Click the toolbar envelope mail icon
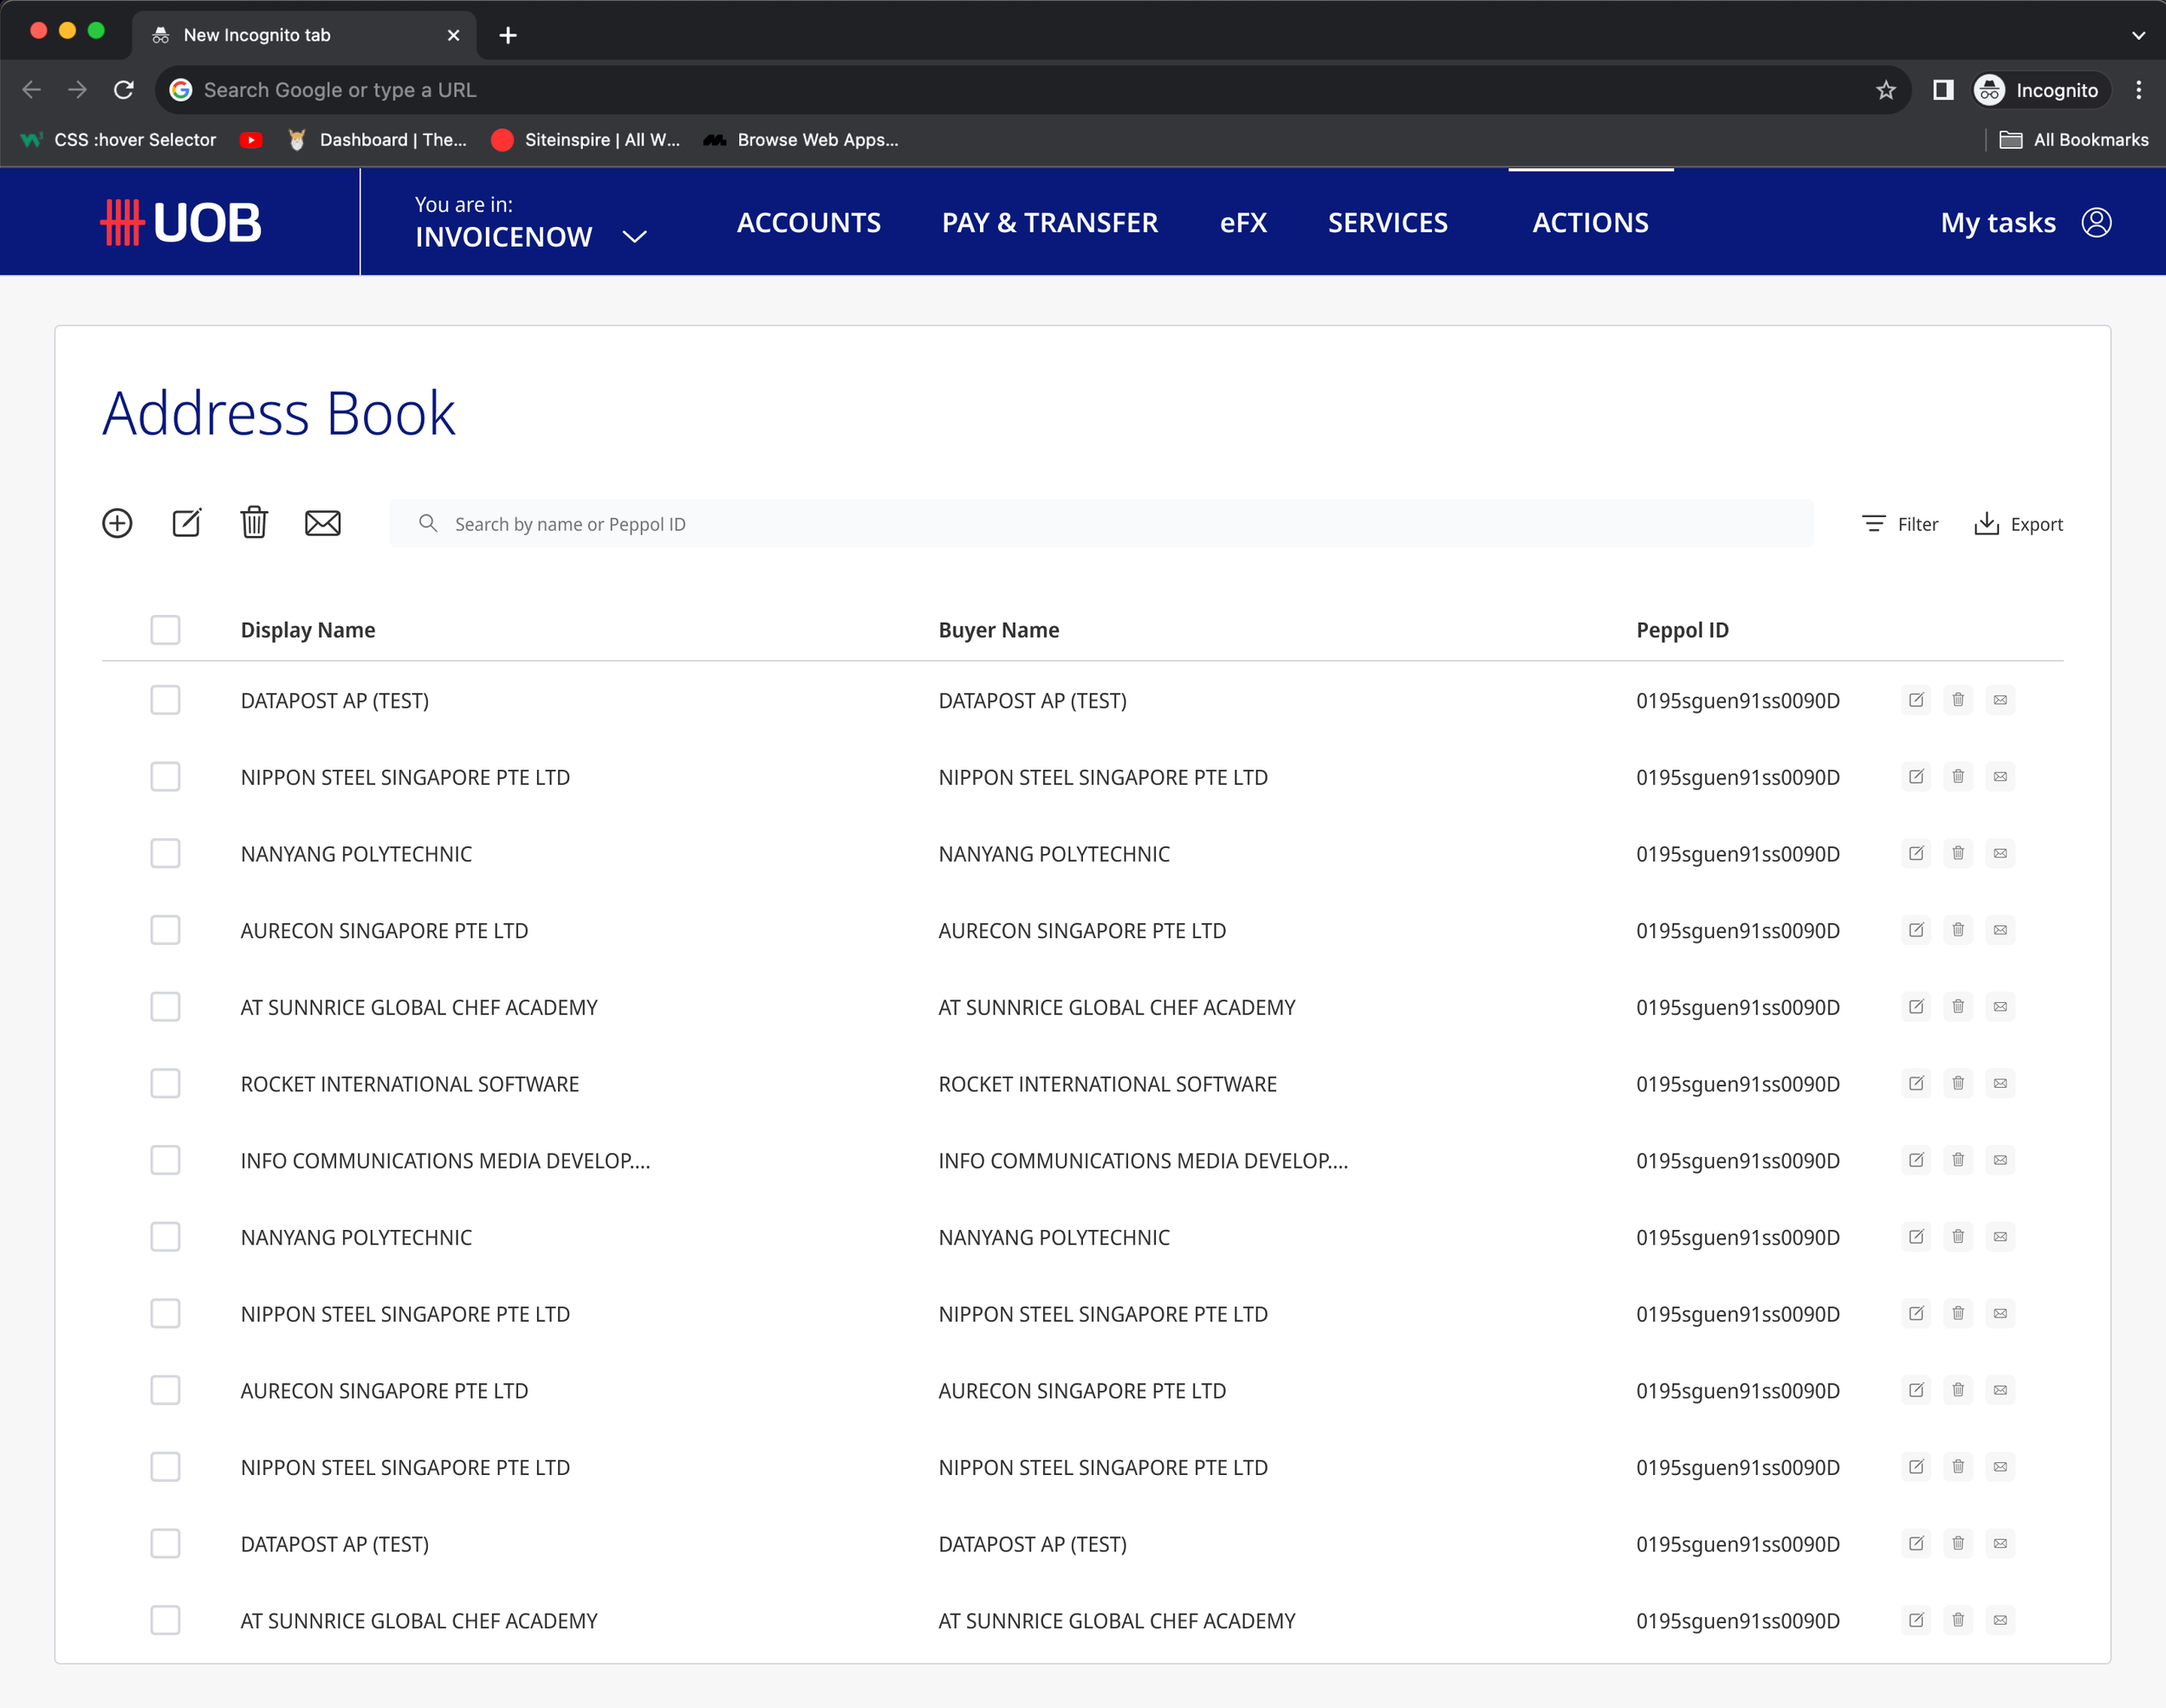The image size is (2166, 1708). pyautogui.click(x=322, y=523)
